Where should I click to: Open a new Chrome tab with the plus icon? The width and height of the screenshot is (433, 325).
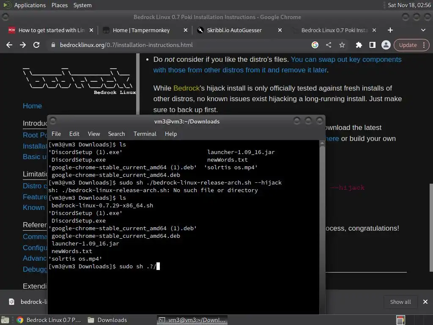tap(390, 30)
